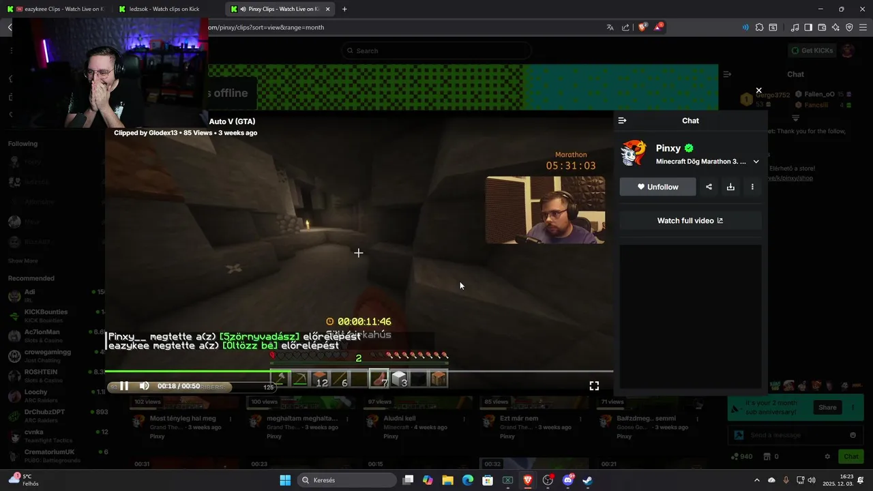Switch to ledzsok clips browser tab
The image size is (873, 491).
(165, 9)
